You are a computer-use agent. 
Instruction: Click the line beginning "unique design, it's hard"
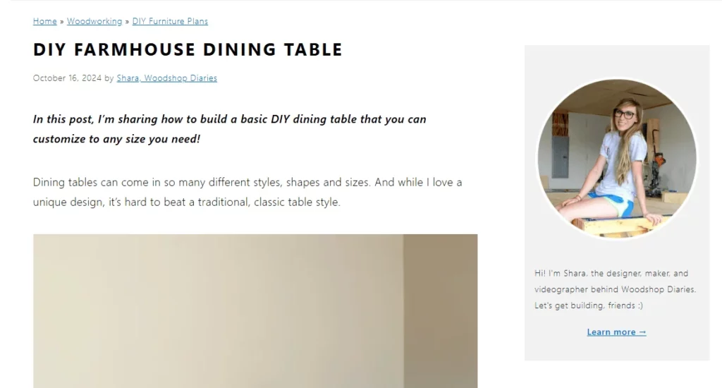coord(186,202)
